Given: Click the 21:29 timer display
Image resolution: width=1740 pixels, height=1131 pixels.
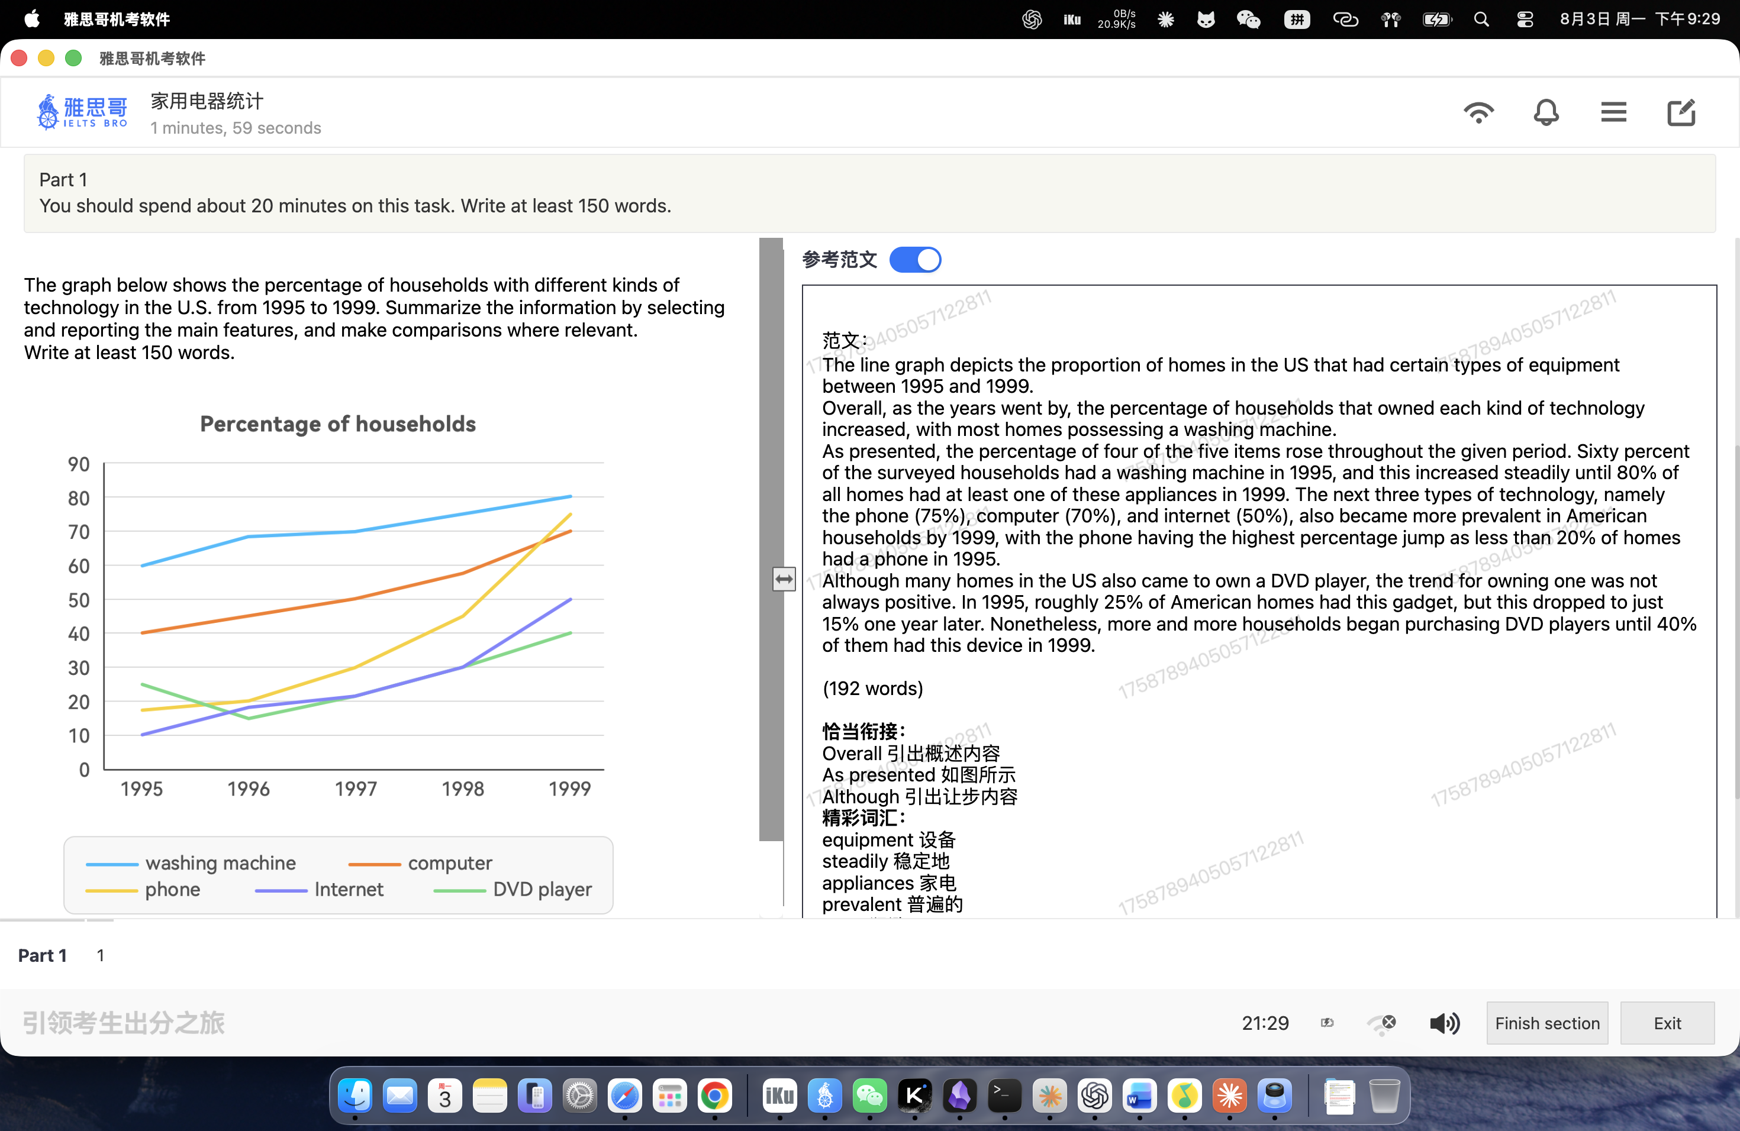Looking at the screenshot, I should pyautogui.click(x=1265, y=1023).
